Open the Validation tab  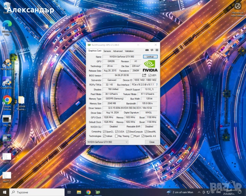coord(129,51)
